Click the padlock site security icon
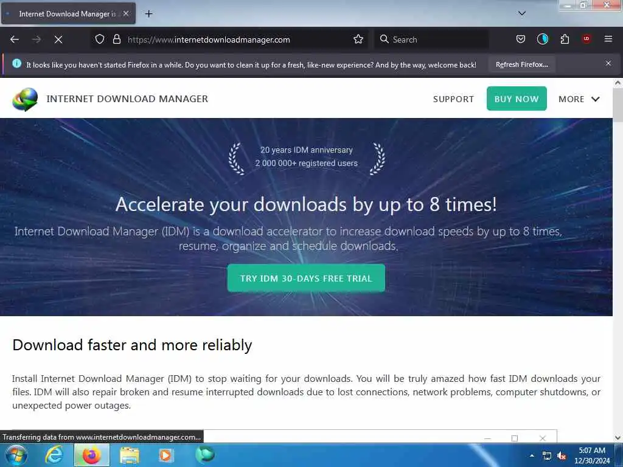Image resolution: width=623 pixels, height=467 pixels. pos(116,40)
